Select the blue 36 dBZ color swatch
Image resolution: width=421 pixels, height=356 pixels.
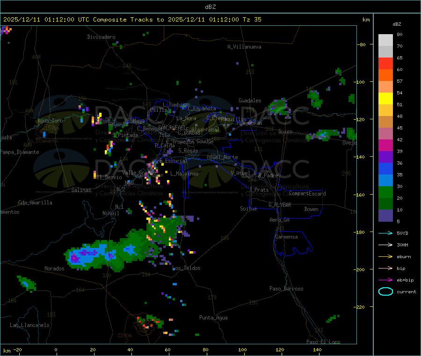385,168
